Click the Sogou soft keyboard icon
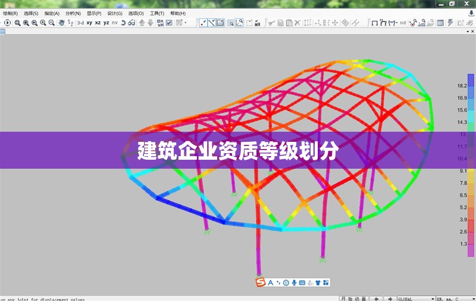This screenshot has height=301, width=476. (x=302, y=283)
